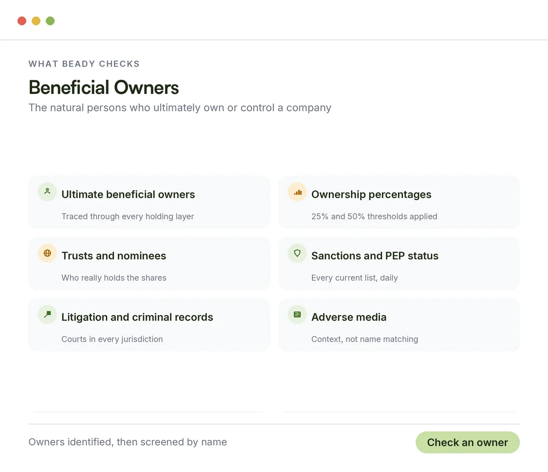Click the shield icon beside Sanctions and PEP status
This screenshot has height=472, width=548.
coord(298,253)
